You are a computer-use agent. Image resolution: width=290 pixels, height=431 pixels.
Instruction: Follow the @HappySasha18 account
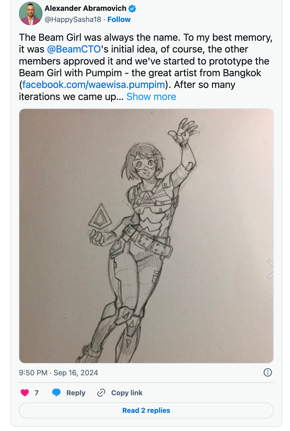point(119,20)
